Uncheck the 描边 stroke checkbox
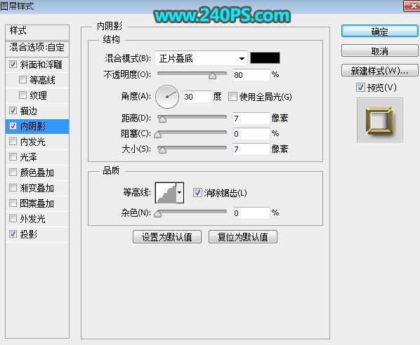 click(x=13, y=111)
